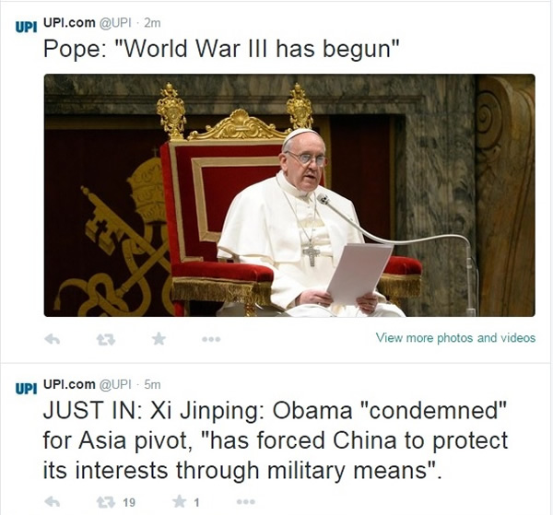Image resolution: width=553 pixels, height=515 pixels.
Task: Open UPI logo avatar on second tweet
Action: (26, 388)
